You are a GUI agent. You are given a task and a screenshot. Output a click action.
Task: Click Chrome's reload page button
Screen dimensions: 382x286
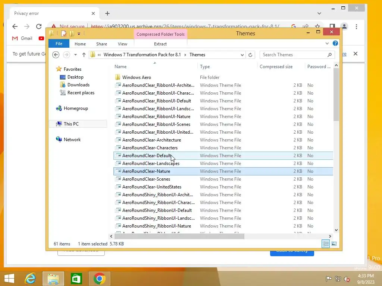39,26
